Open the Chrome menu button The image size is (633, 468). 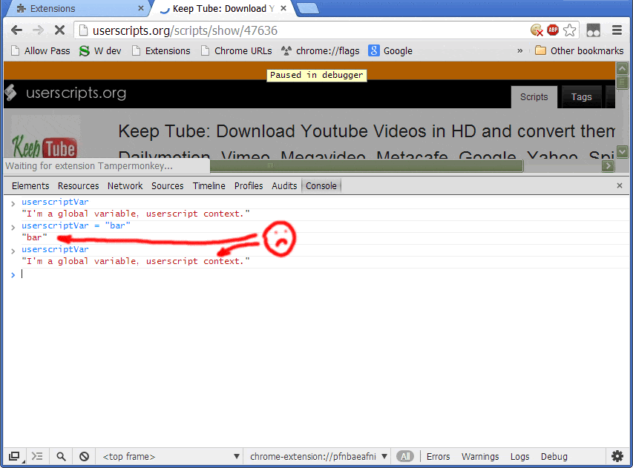(617, 30)
